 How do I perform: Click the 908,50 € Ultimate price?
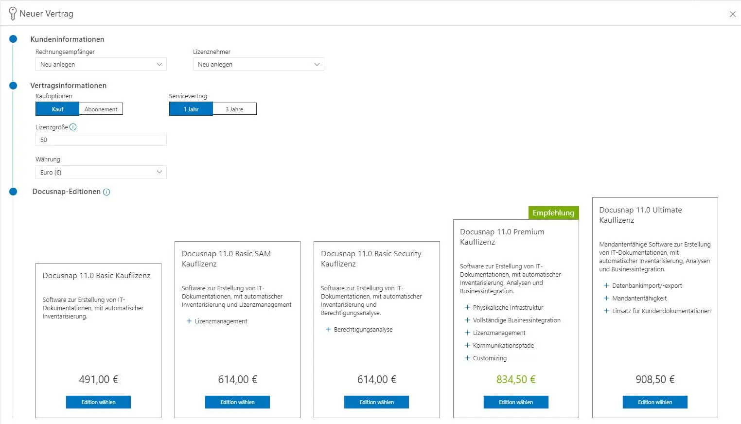pyautogui.click(x=655, y=379)
